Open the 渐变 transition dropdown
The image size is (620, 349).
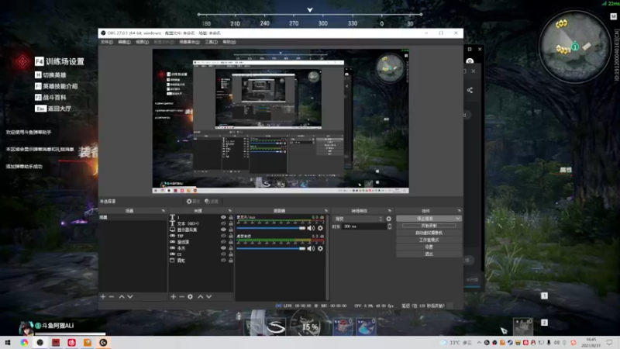pos(359,219)
